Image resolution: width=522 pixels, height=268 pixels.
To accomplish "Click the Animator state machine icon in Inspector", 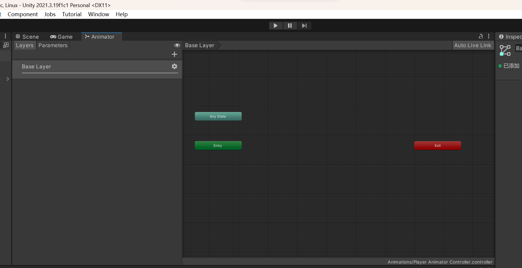I will tap(505, 50).
